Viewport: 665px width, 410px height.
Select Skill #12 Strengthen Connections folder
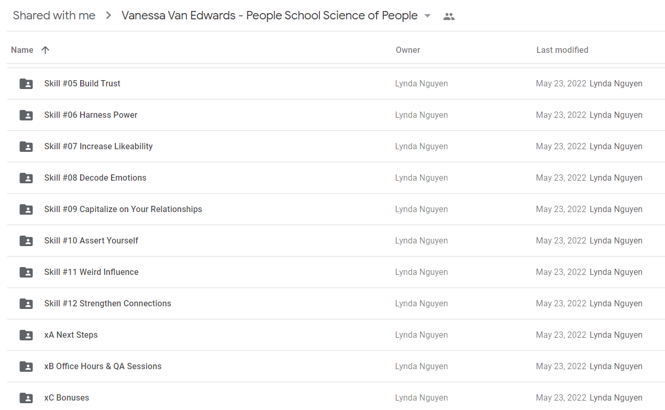336,304
